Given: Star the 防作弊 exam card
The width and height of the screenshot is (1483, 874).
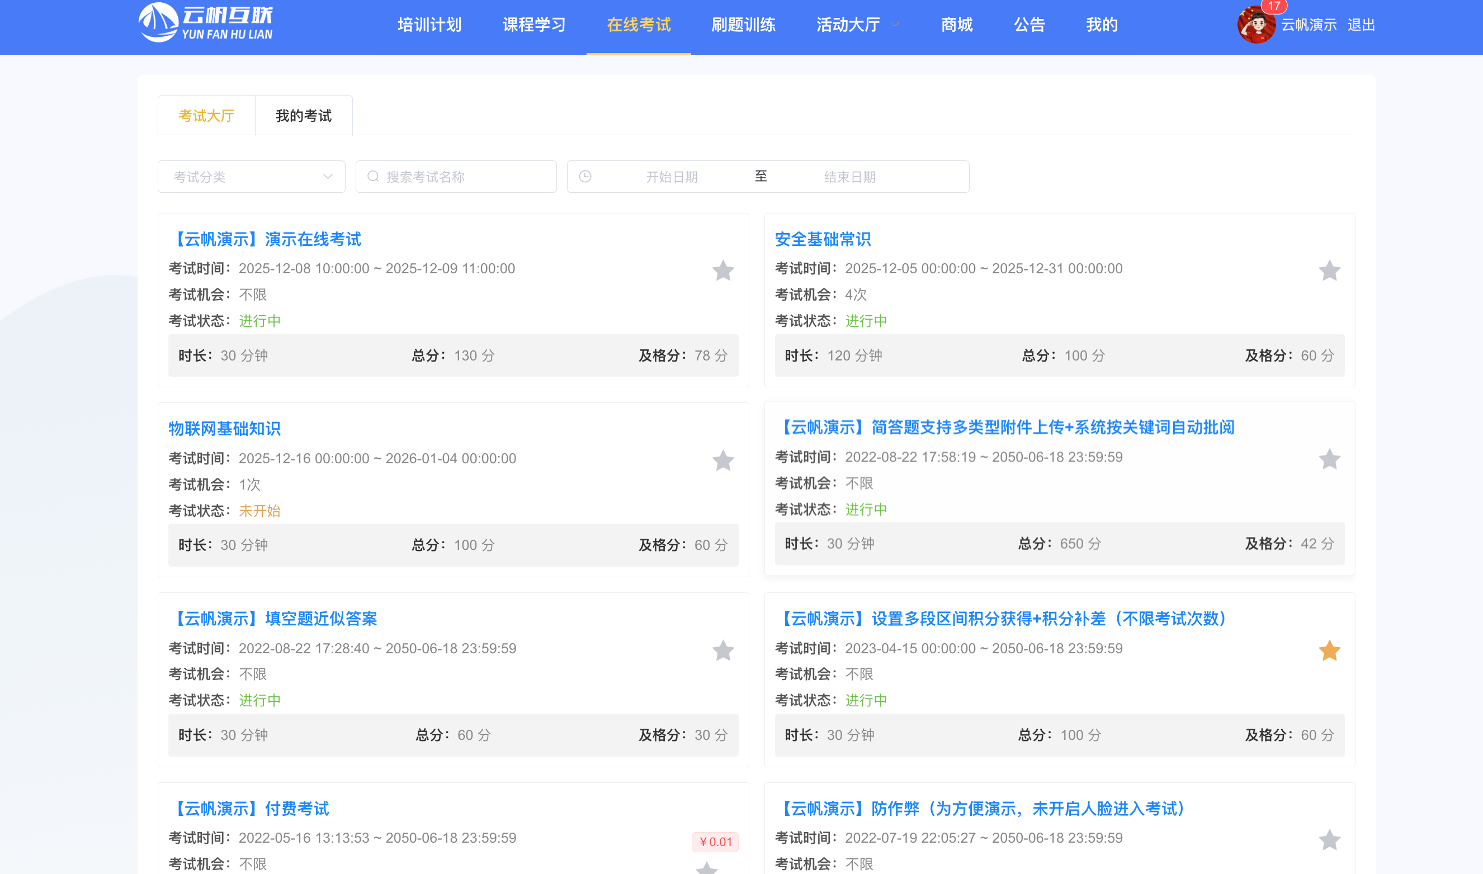Looking at the screenshot, I should 1329,840.
